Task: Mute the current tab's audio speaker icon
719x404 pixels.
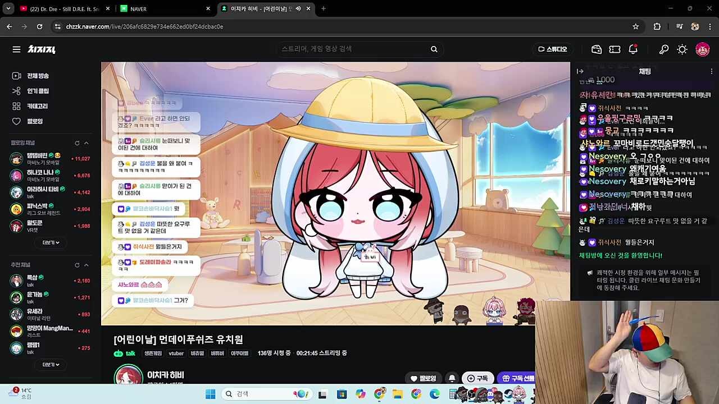Action: pyautogui.click(x=298, y=8)
